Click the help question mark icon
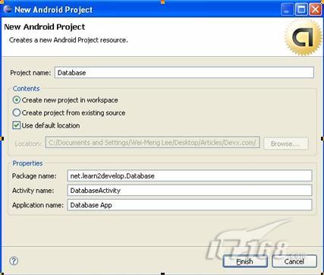 (14, 261)
